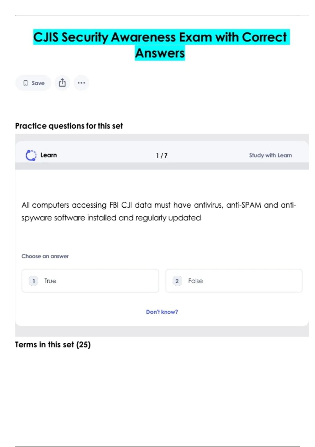Click the Learn circular logo icon
The image size is (315, 447).
(31, 155)
